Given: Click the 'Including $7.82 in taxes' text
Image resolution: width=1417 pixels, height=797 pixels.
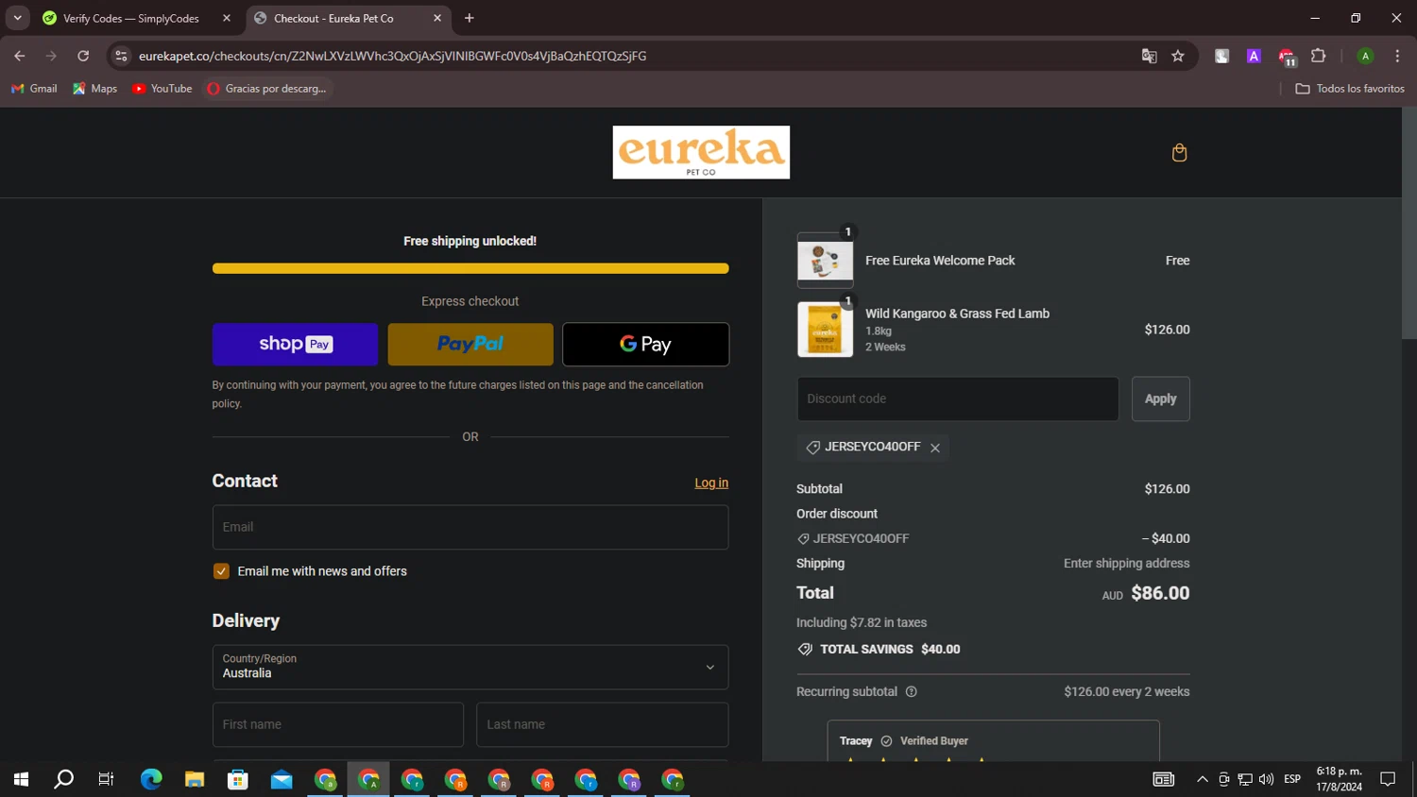Looking at the screenshot, I should [x=862, y=622].
